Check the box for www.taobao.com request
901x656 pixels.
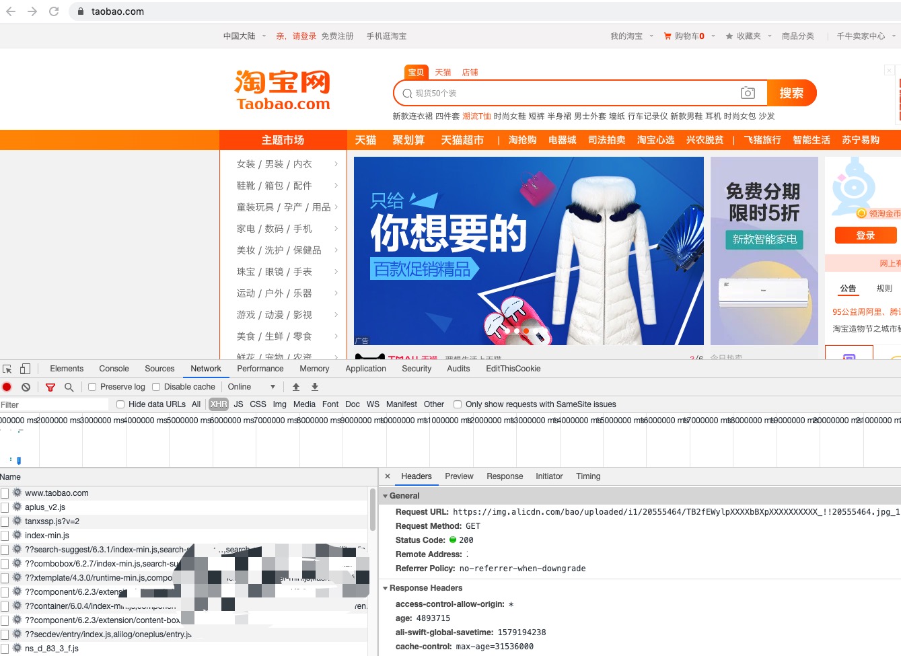coord(5,493)
